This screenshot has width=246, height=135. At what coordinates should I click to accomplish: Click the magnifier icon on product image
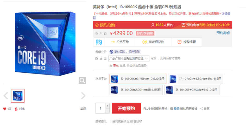(82, 80)
